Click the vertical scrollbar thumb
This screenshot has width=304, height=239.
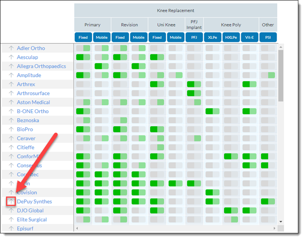(281, 76)
